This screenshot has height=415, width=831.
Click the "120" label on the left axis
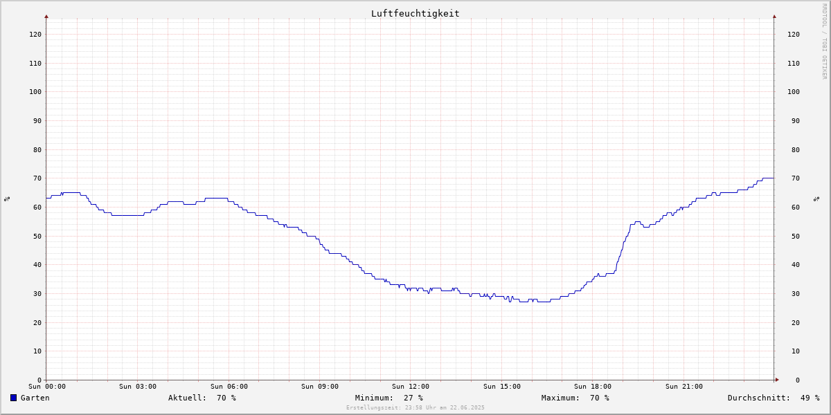(35, 34)
